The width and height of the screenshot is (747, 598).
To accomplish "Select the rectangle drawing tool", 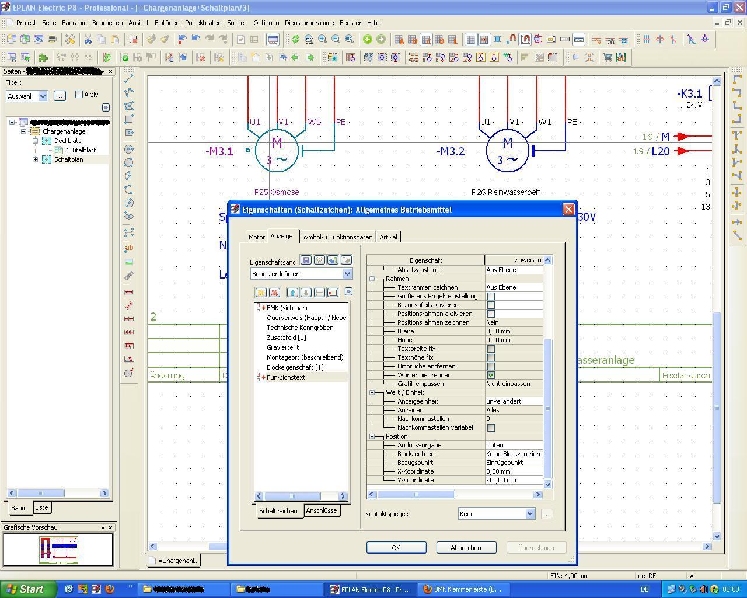I will click(x=129, y=119).
